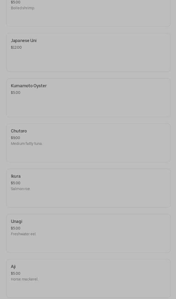The width and height of the screenshot is (176, 299).
Task: Click the 'Horse mackerel' description text
Action: (24, 279)
